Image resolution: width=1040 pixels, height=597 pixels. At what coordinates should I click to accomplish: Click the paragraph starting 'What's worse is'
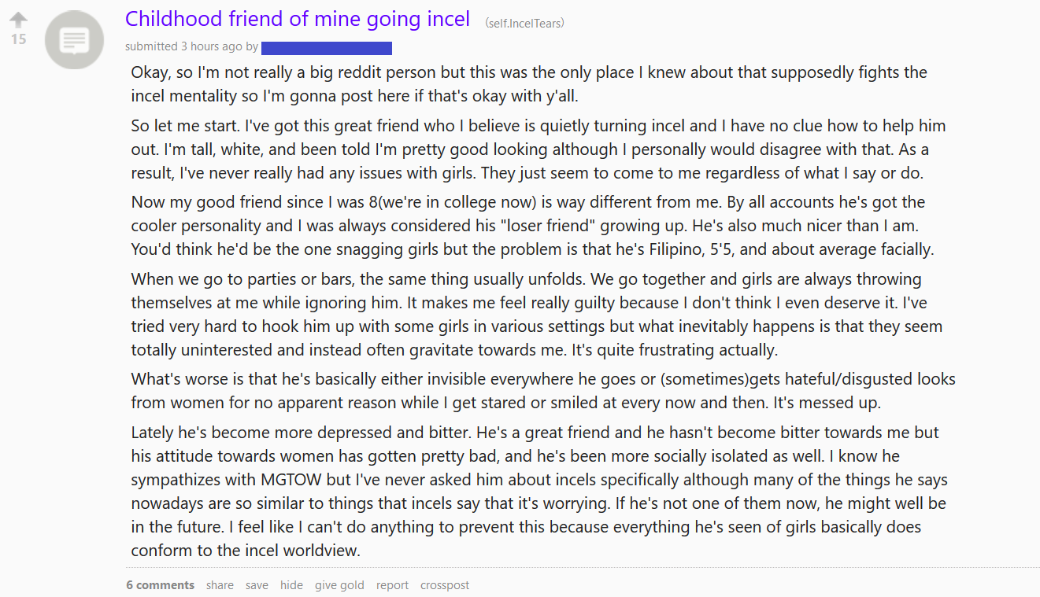point(543,391)
